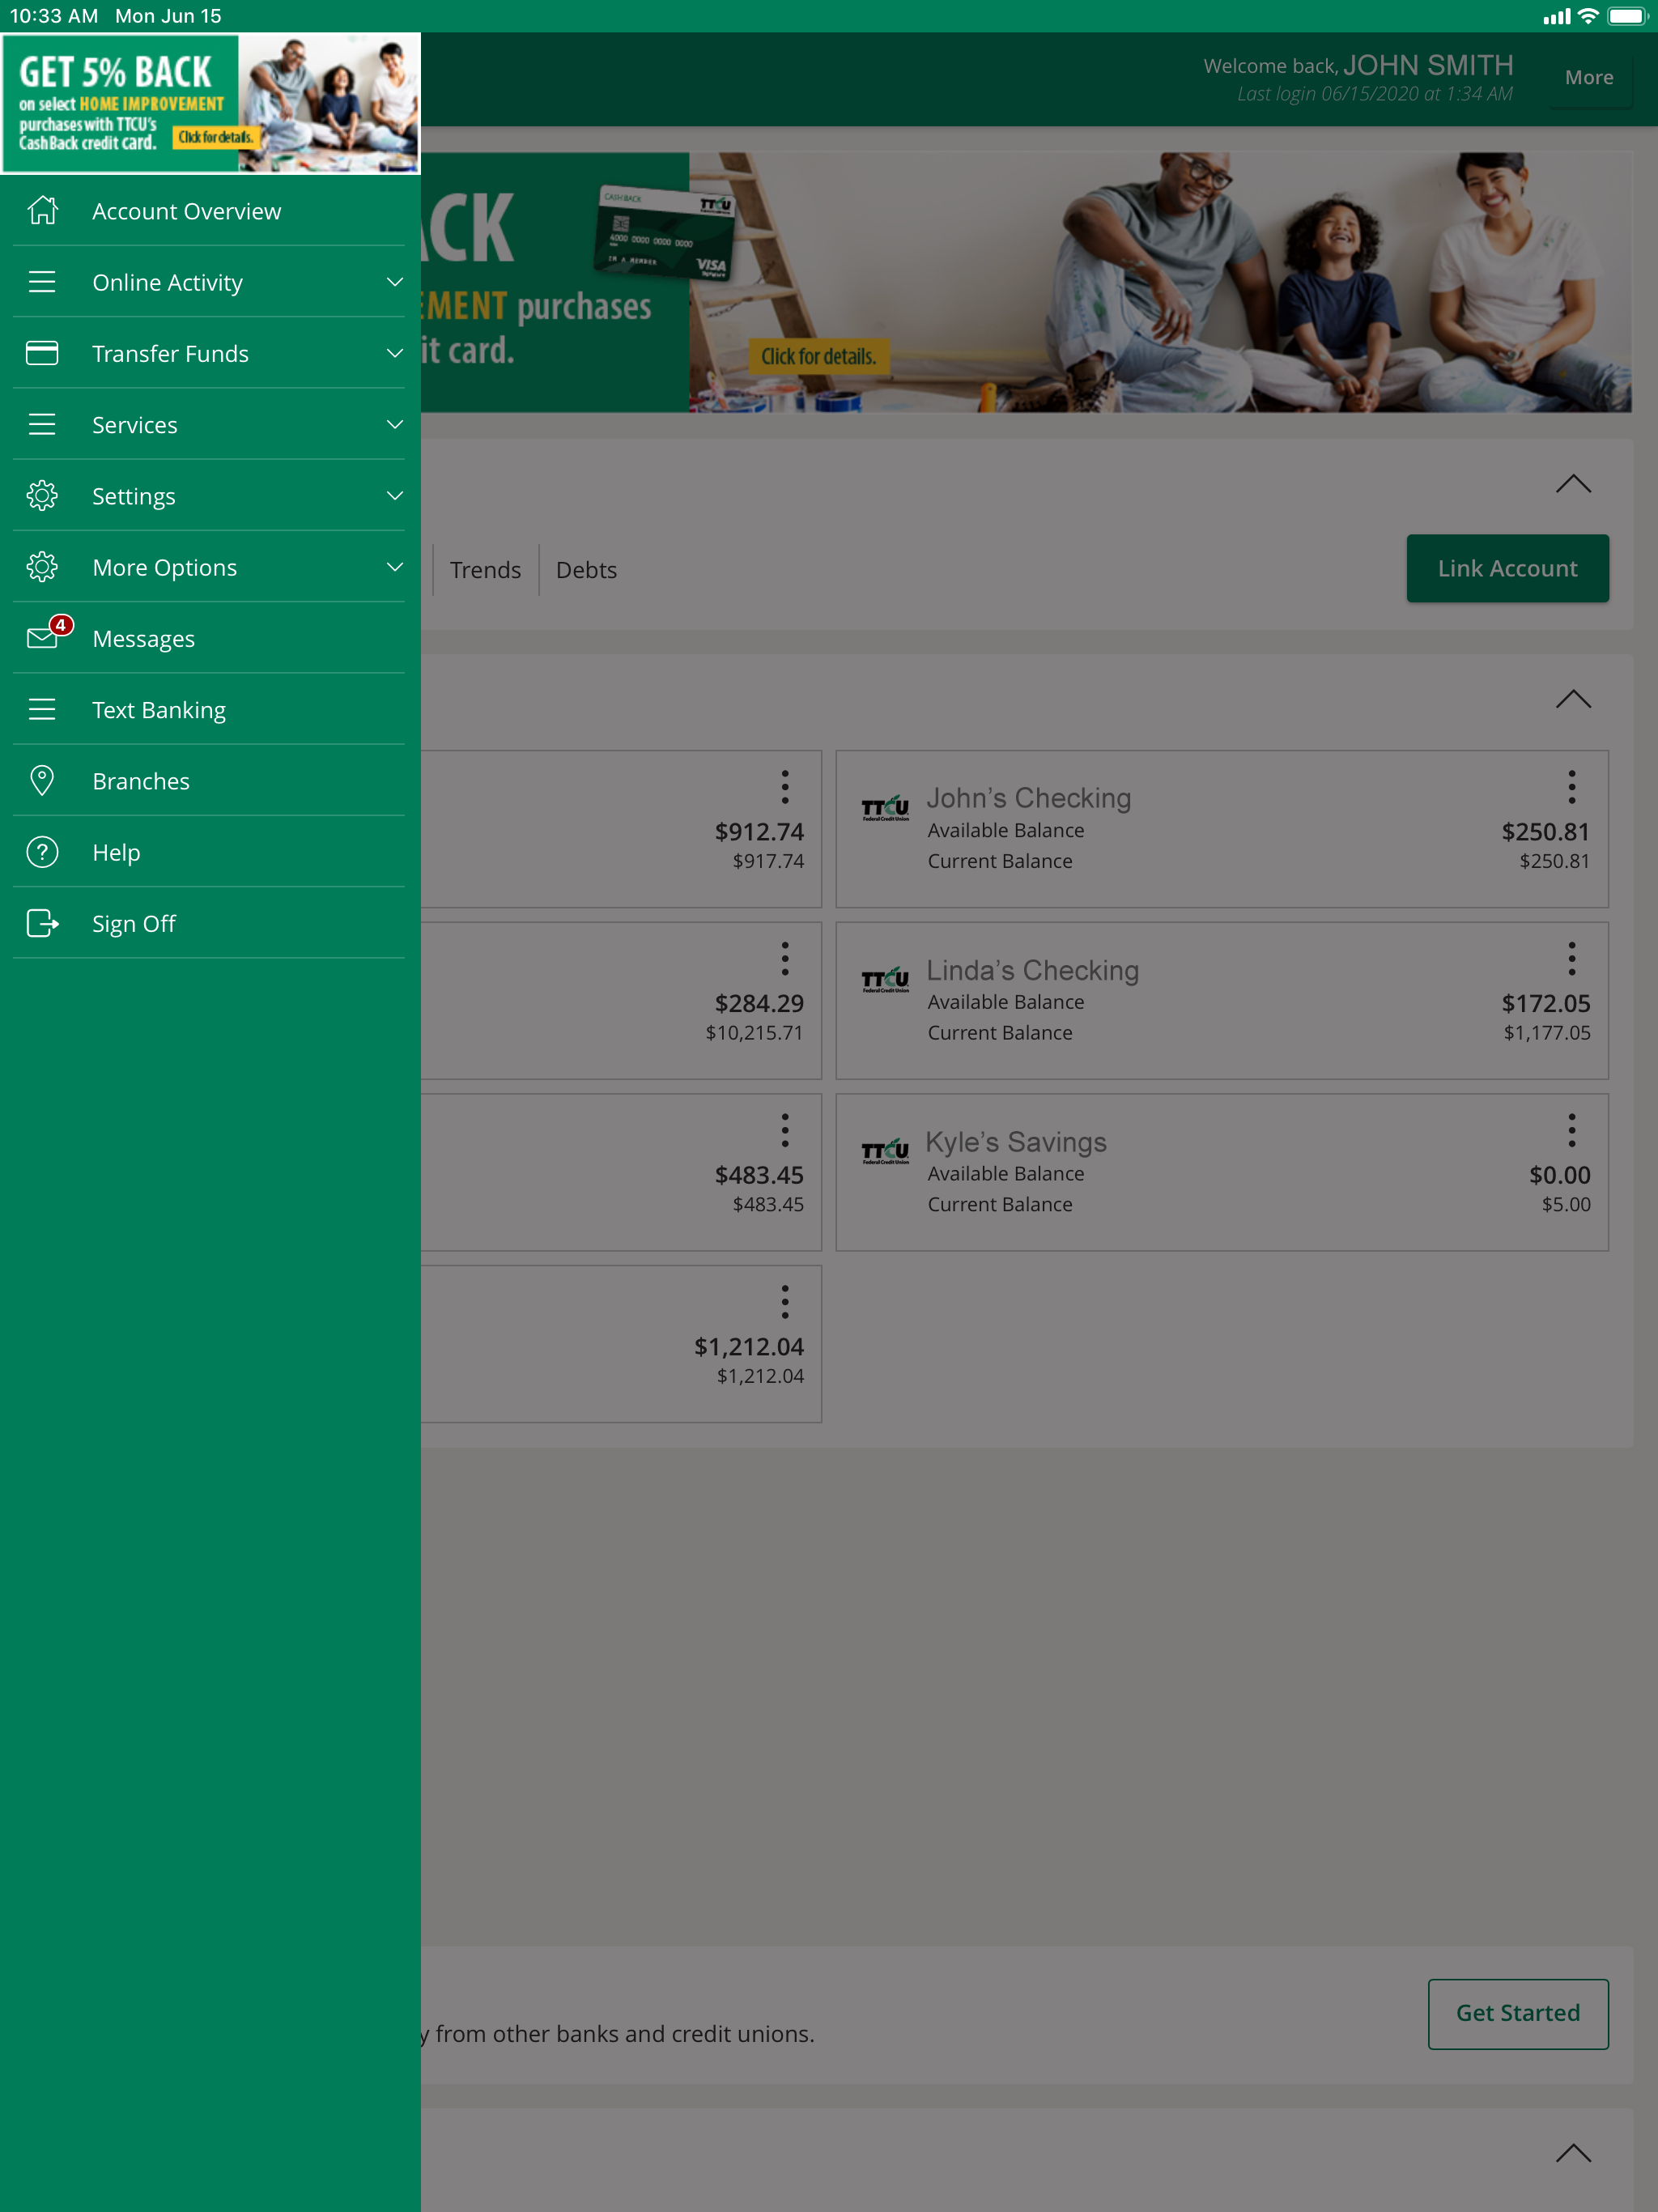1658x2212 pixels.
Task: Open Text Banking from the sidebar
Action: pos(159,710)
